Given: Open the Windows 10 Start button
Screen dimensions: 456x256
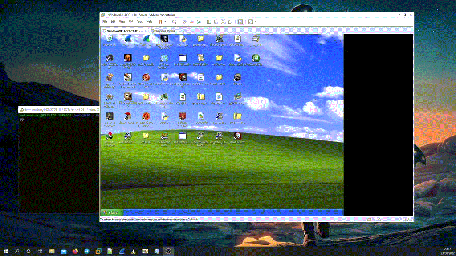Looking at the screenshot, I should point(5,251).
